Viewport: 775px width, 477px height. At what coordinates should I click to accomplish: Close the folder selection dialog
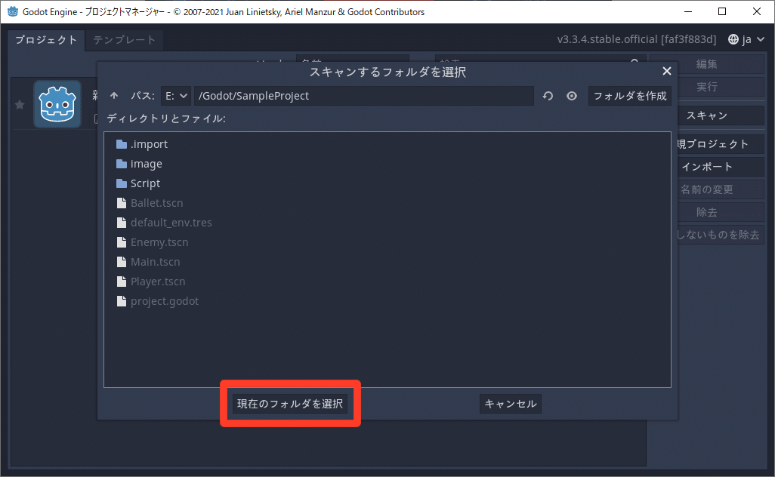(x=667, y=71)
